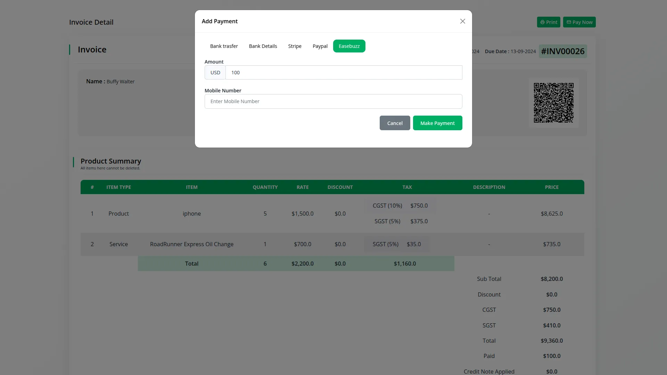Screen dimensions: 667x375
Task: Click the iphone product row
Action: click(x=191, y=214)
